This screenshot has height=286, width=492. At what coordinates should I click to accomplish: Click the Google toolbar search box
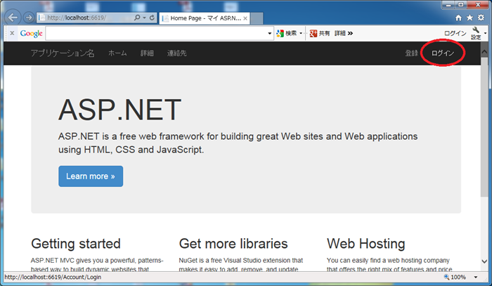tap(156, 33)
